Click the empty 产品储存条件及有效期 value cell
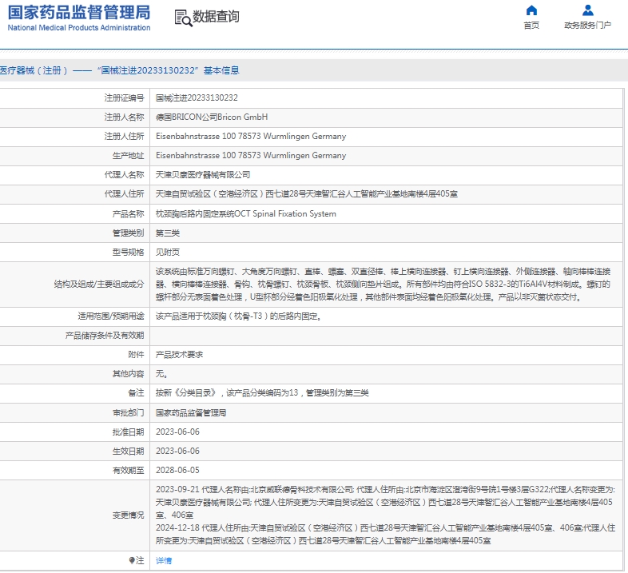Image resolution: width=628 pixels, height=573 pixels. (386, 336)
